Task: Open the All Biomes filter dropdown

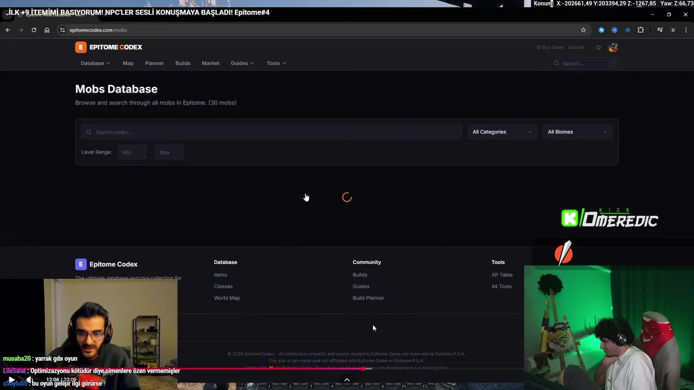Action: tap(577, 132)
